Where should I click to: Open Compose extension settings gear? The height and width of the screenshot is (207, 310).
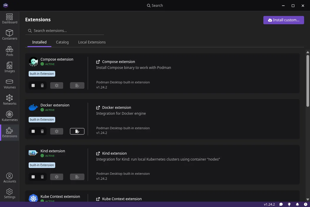click(57, 85)
